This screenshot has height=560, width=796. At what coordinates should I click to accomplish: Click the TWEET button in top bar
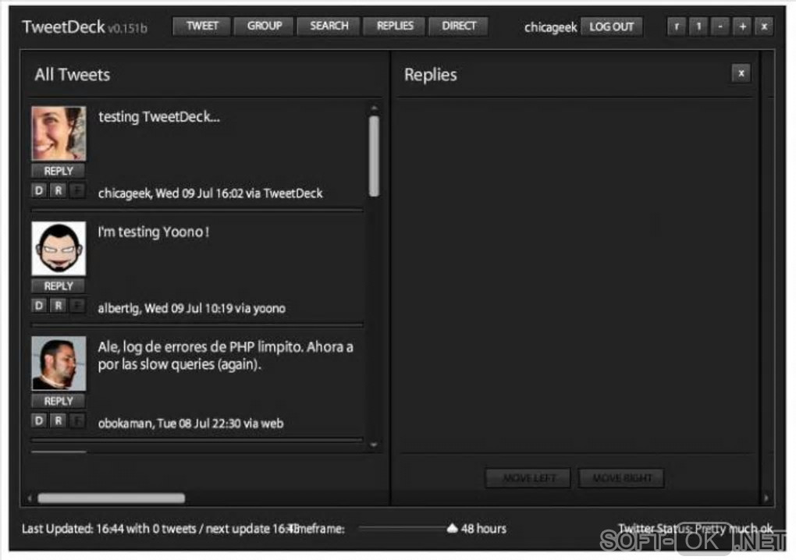[x=201, y=26]
